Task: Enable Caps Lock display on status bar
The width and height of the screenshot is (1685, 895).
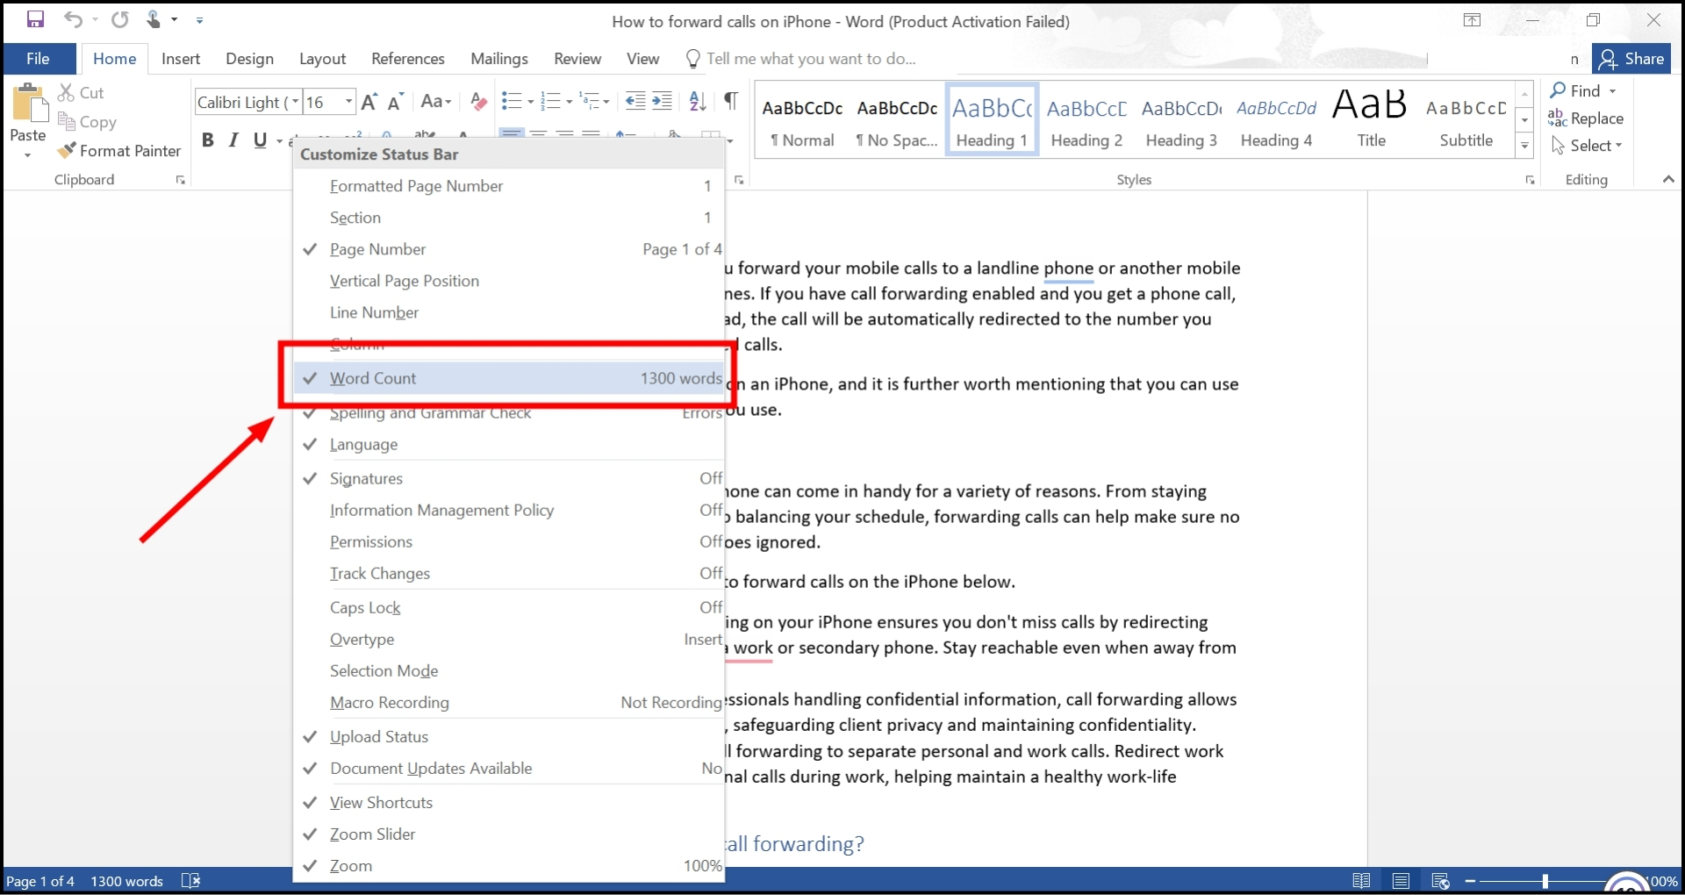Action: click(x=366, y=607)
